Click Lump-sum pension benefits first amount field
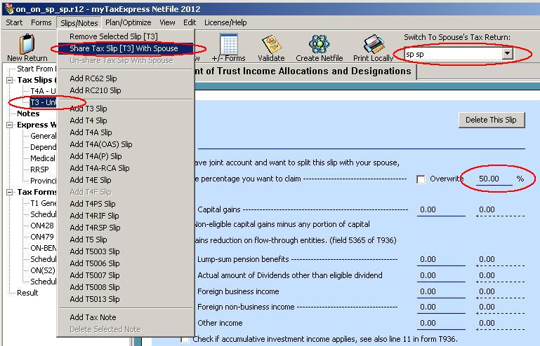Screen dimensions: 540x346 click(440, 260)
